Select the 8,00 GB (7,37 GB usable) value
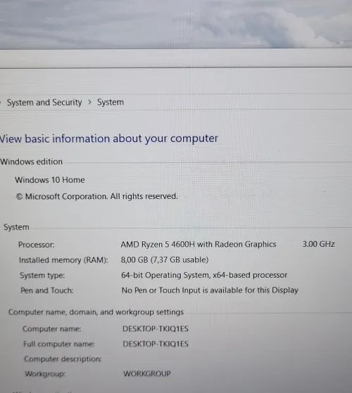352x393 pixels. click(165, 260)
